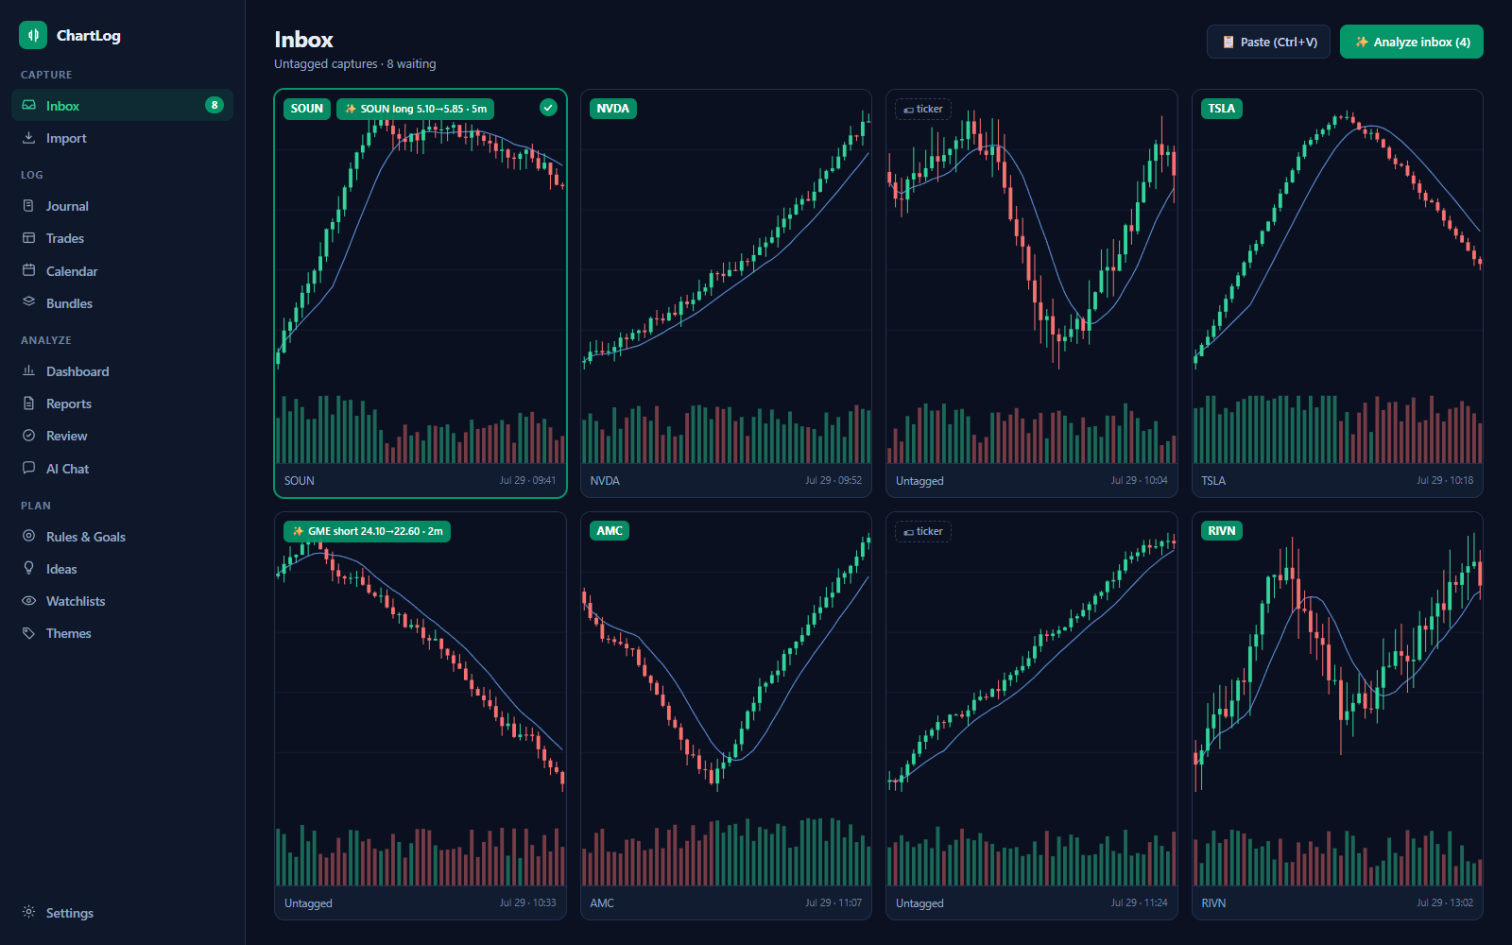The width and height of the screenshot is (1512, 945).
Task: Click the Import download icon
Action: [29, 137]
